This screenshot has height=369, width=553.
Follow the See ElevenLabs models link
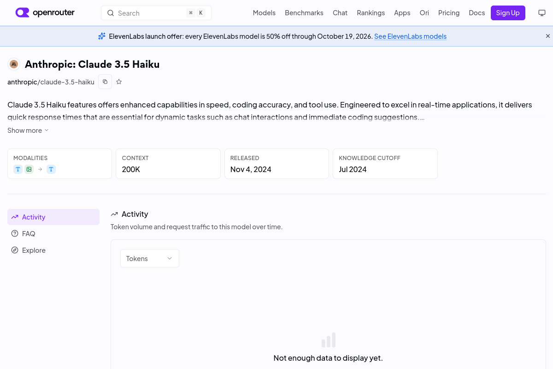tap(410, 36)
